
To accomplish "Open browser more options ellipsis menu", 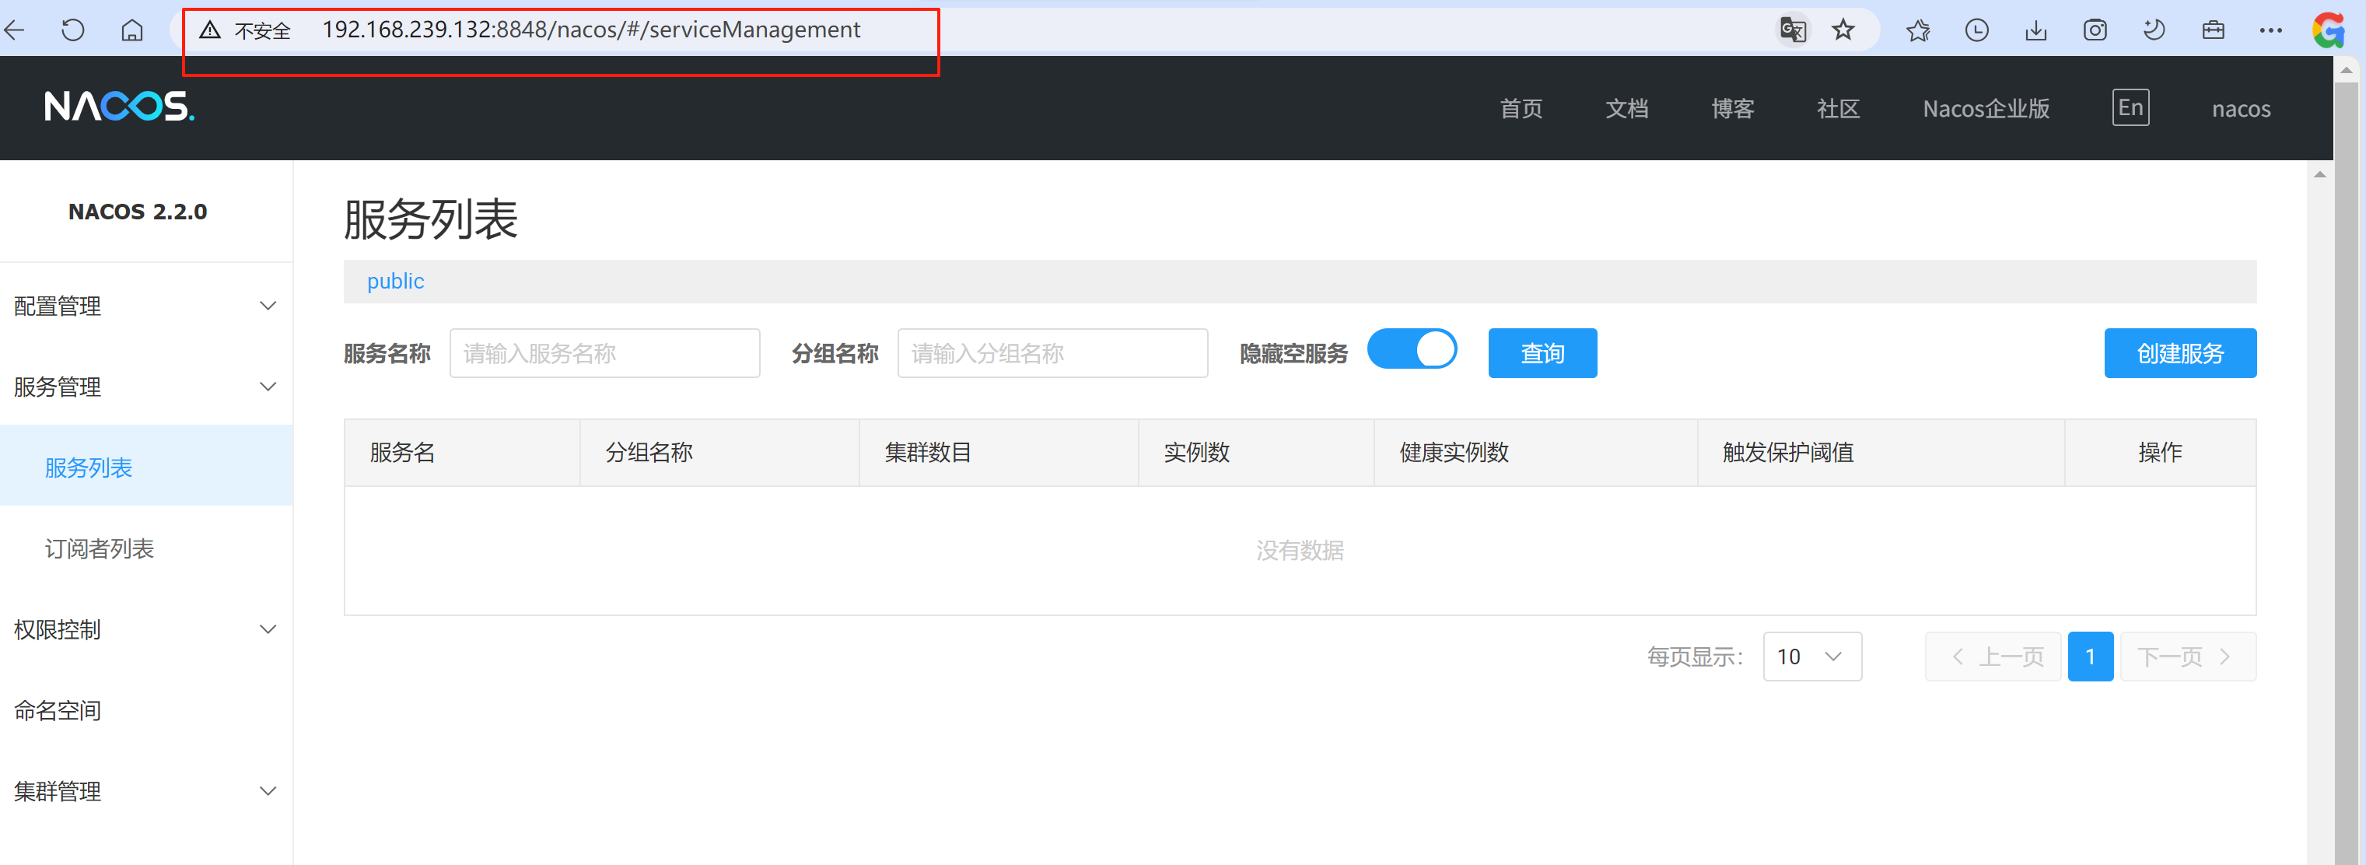I will (2270, 30).
